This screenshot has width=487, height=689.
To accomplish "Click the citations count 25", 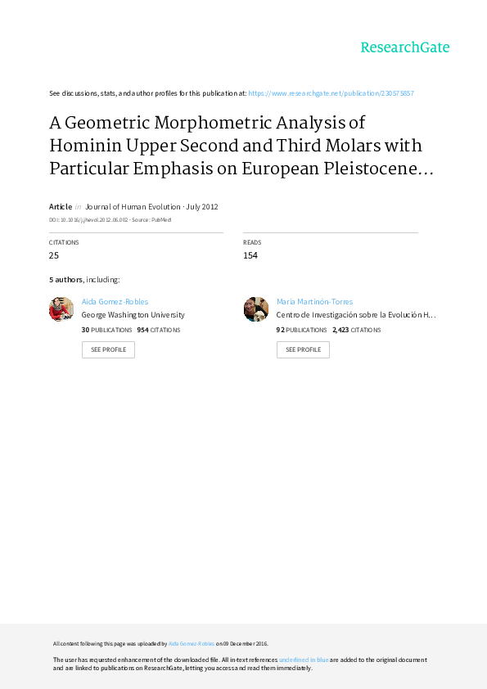I will pos(54,255).
